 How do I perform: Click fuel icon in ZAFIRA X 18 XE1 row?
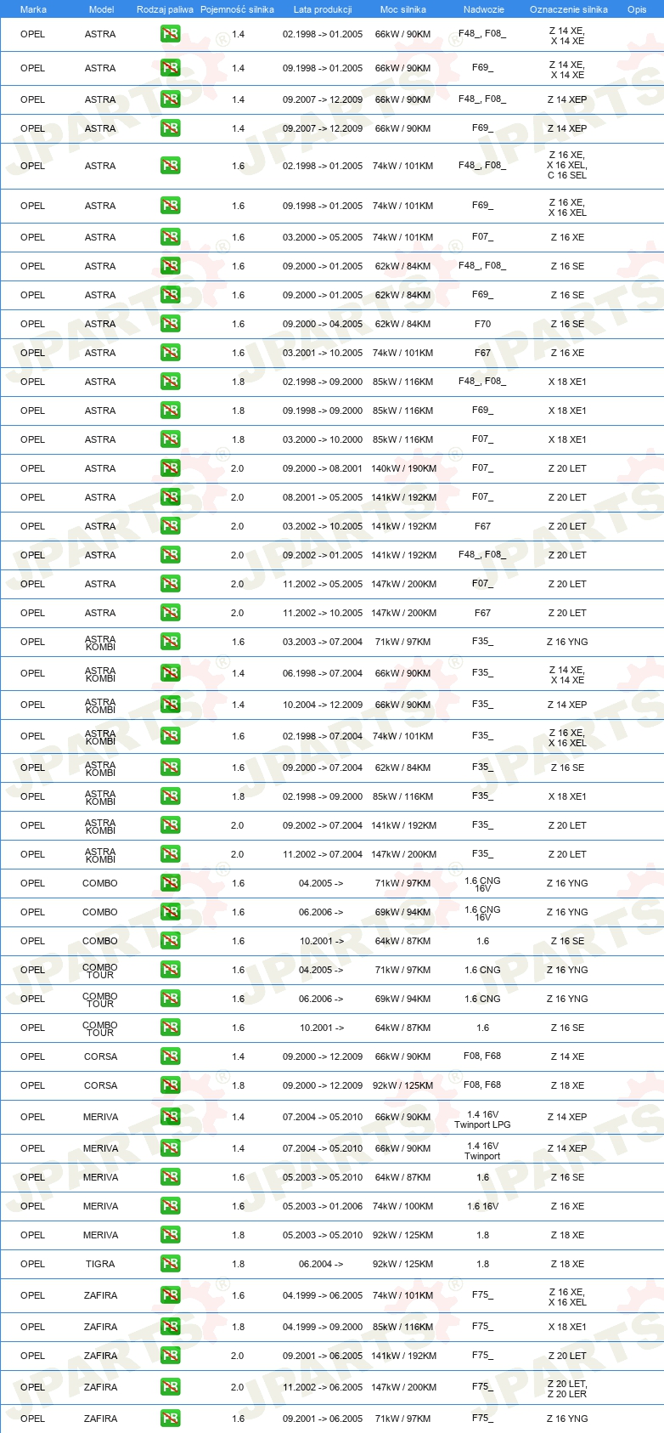(170, 1327)
